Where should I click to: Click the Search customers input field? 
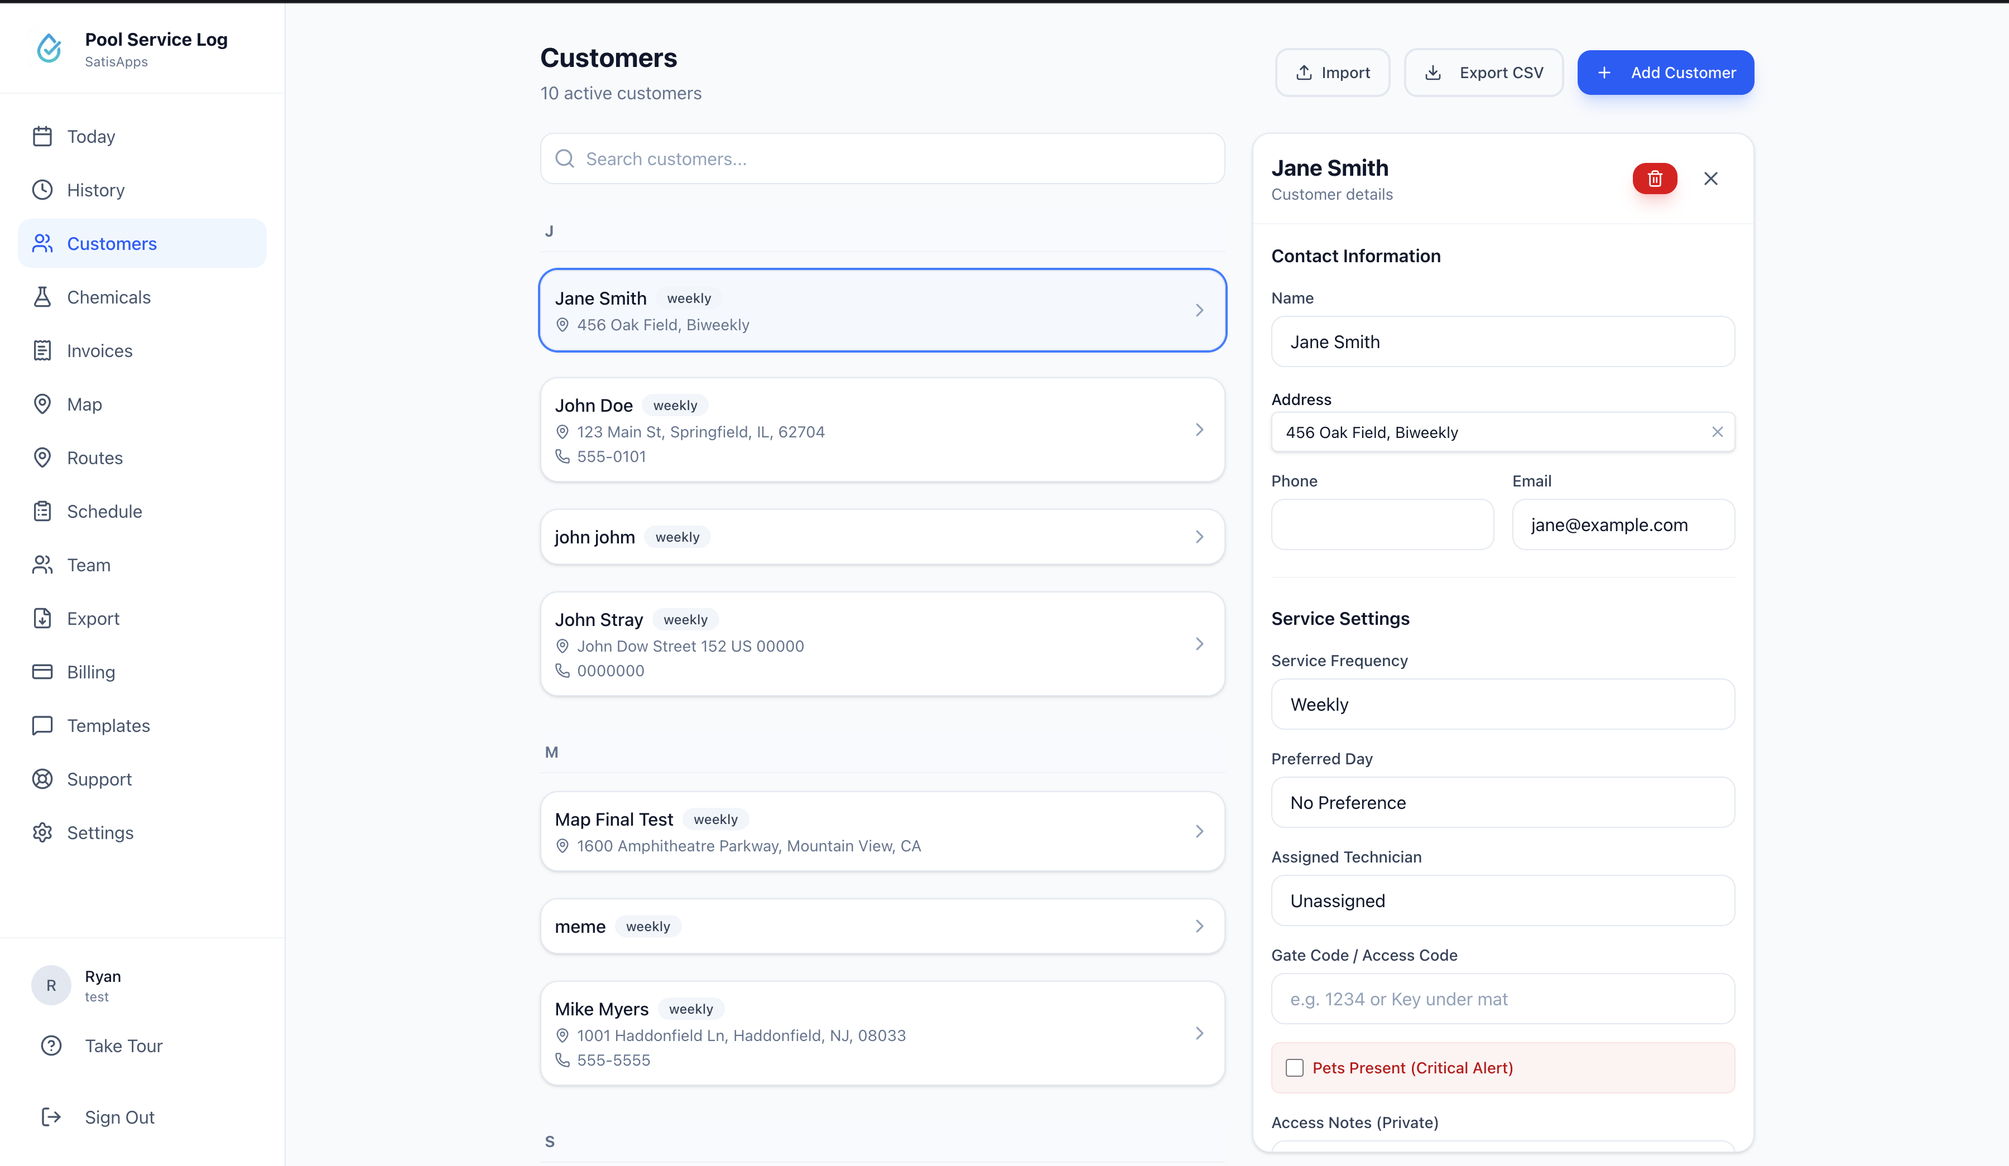click(x=882, y=160)
